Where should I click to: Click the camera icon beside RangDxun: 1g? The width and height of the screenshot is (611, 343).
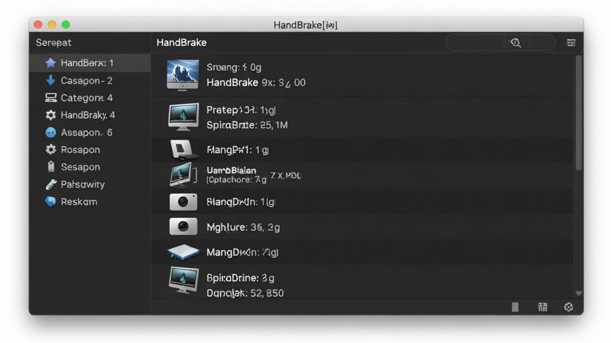[183, 202]
